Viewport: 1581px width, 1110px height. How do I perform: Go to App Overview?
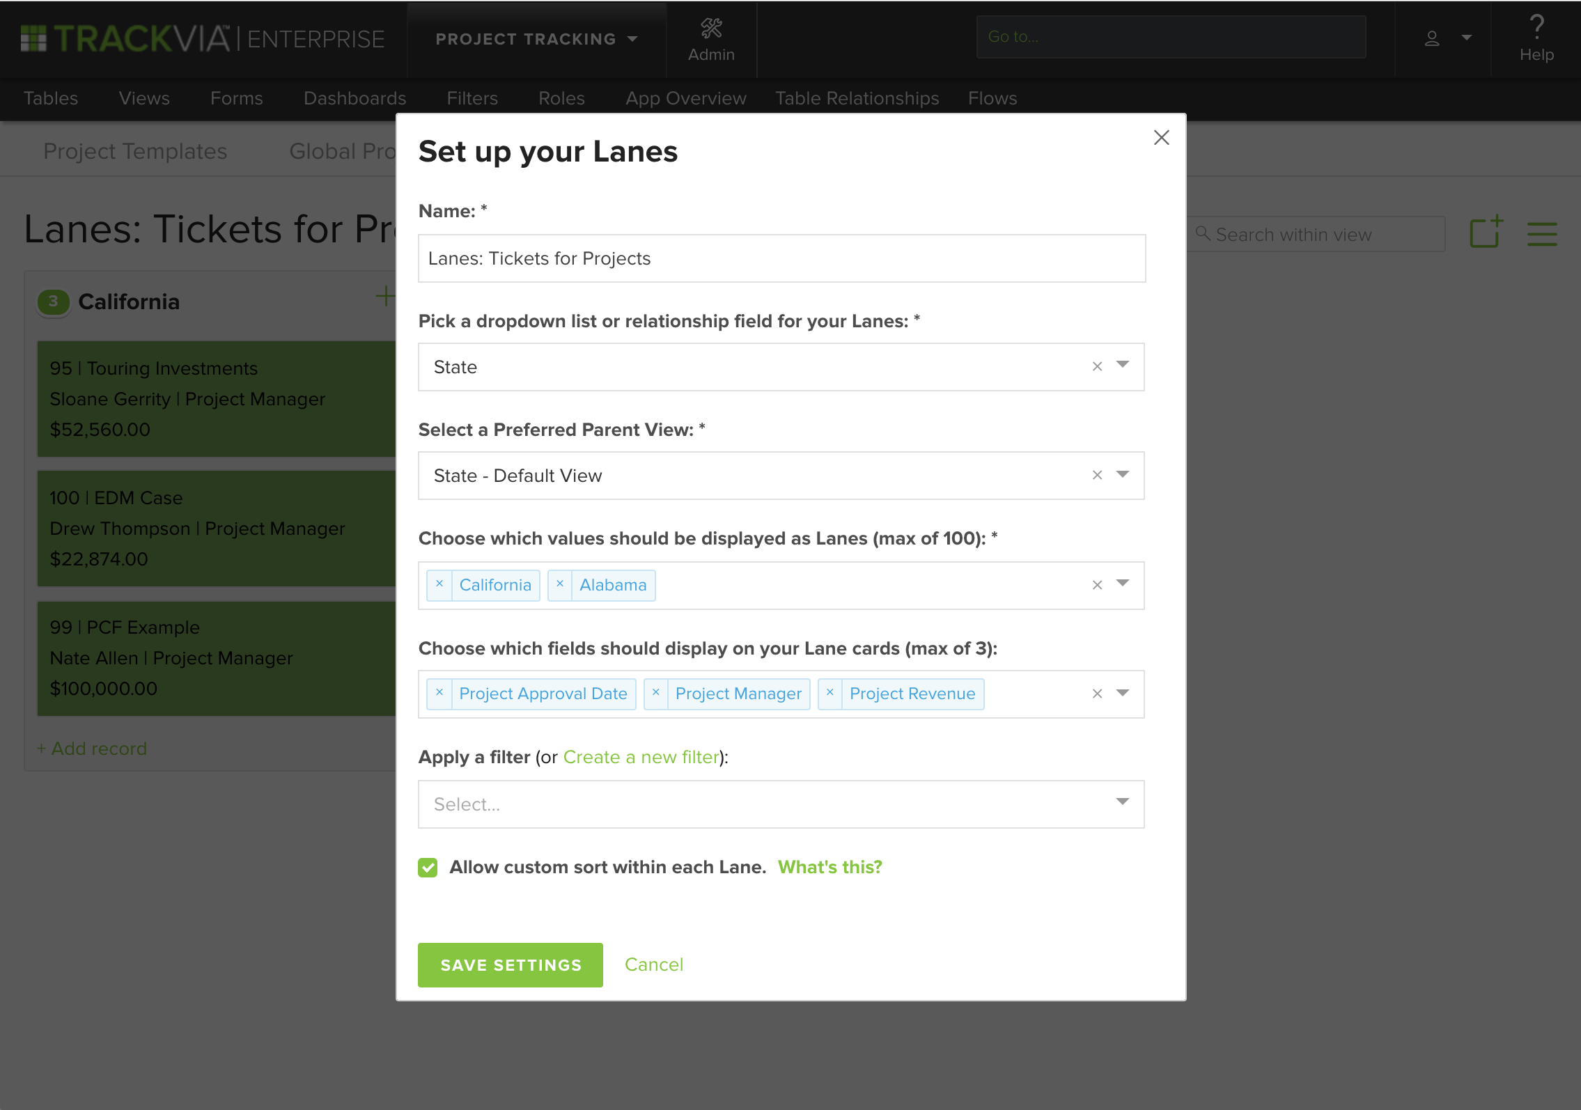pos(686,98)
